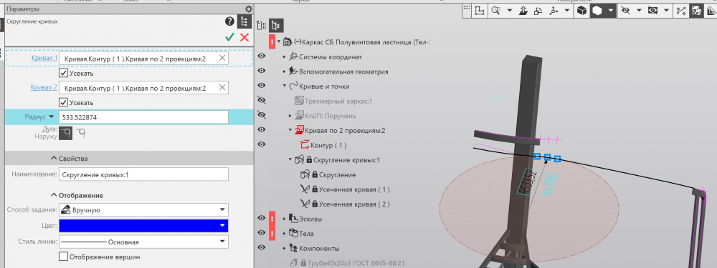
Task: Clear the Кривая 1 field with its X
Action: (x=222, y=58)
